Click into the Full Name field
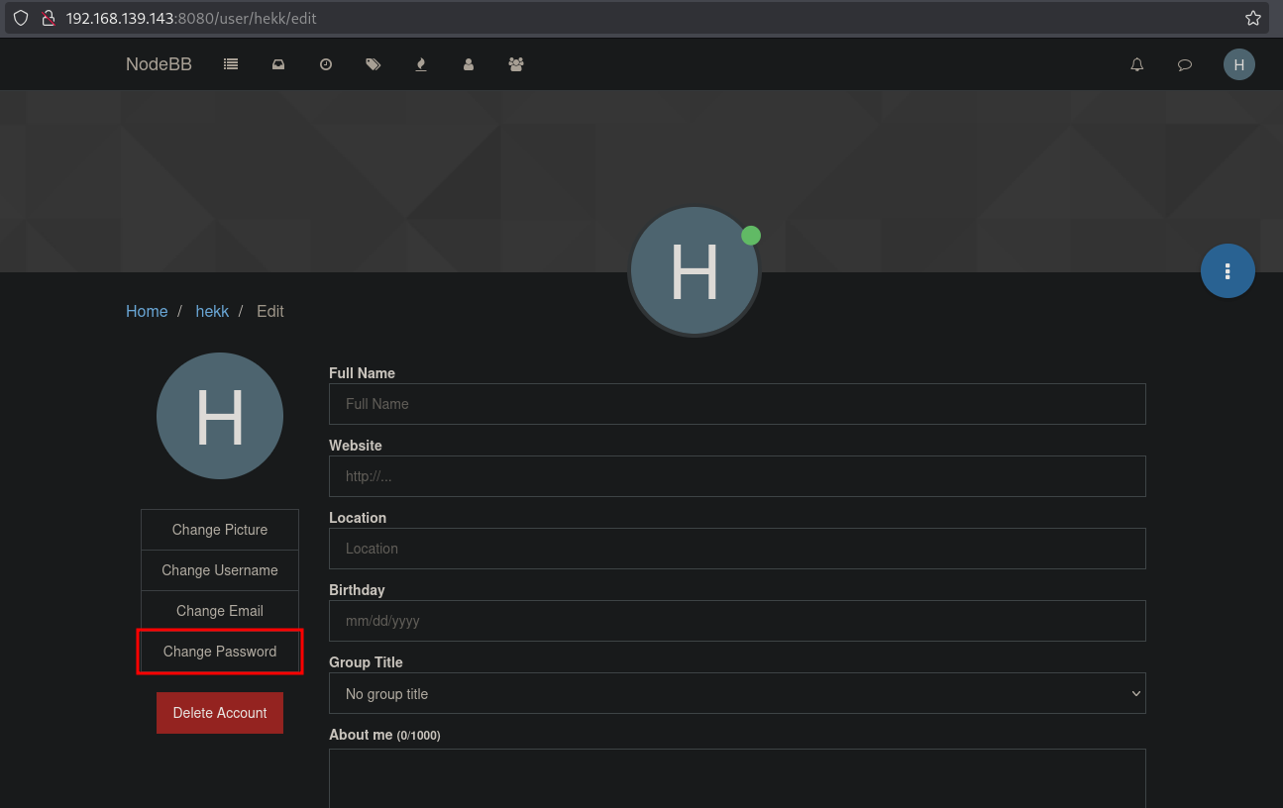This screenshot has height=808, width=1283. [737, 404]
